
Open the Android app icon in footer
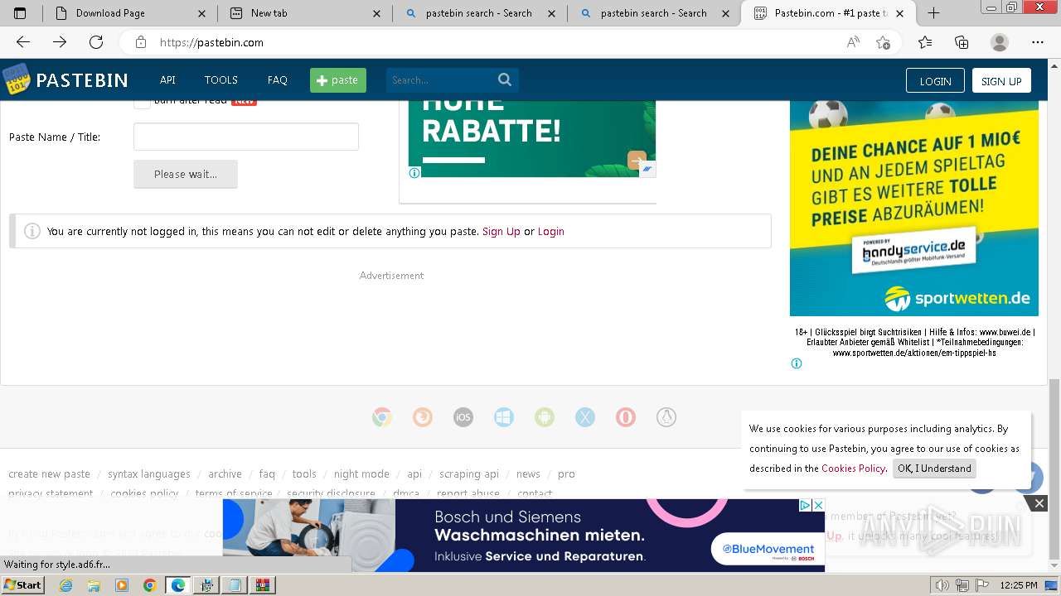[x=545, y=417]
